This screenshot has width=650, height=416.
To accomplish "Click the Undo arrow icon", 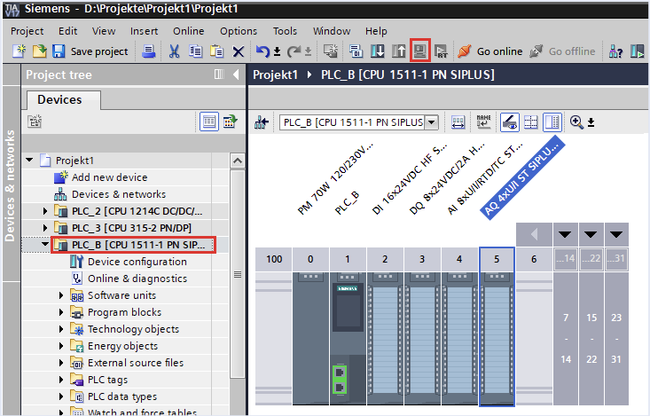I will tap(262, 51).
